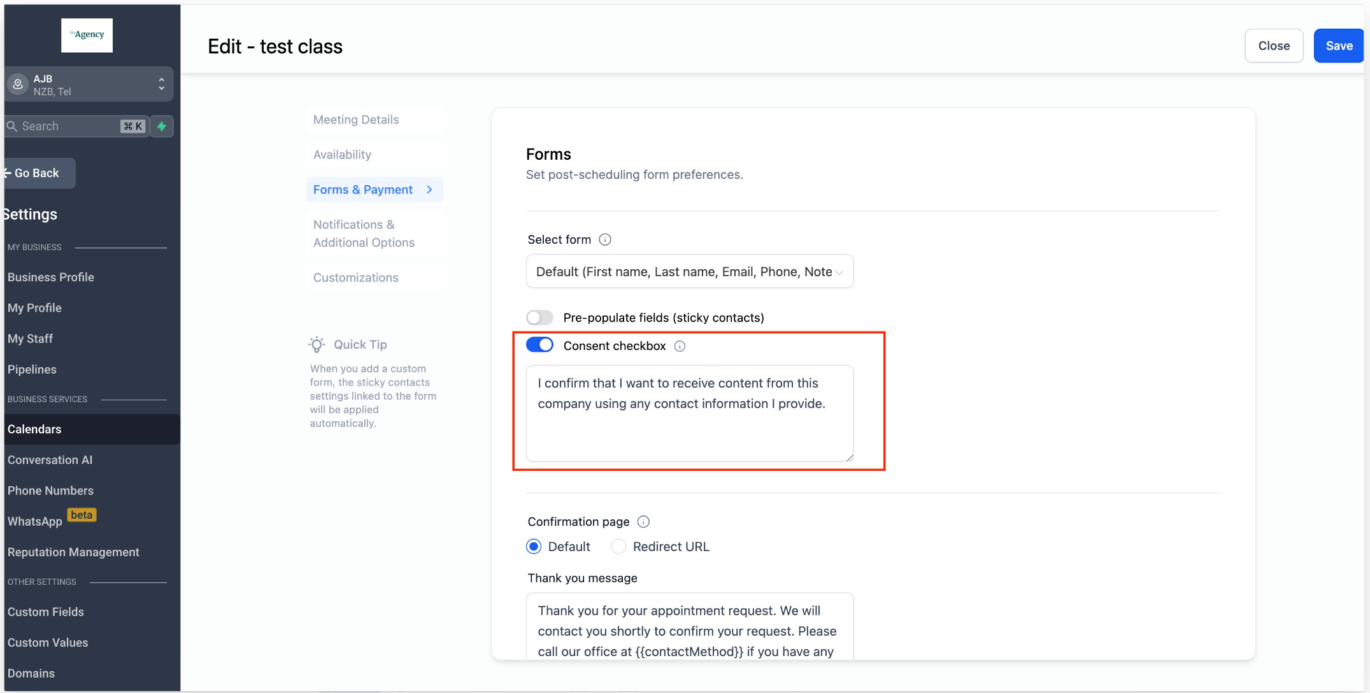
Task: Expand the AJB account switcher
Action: click(x=161, y=84)
